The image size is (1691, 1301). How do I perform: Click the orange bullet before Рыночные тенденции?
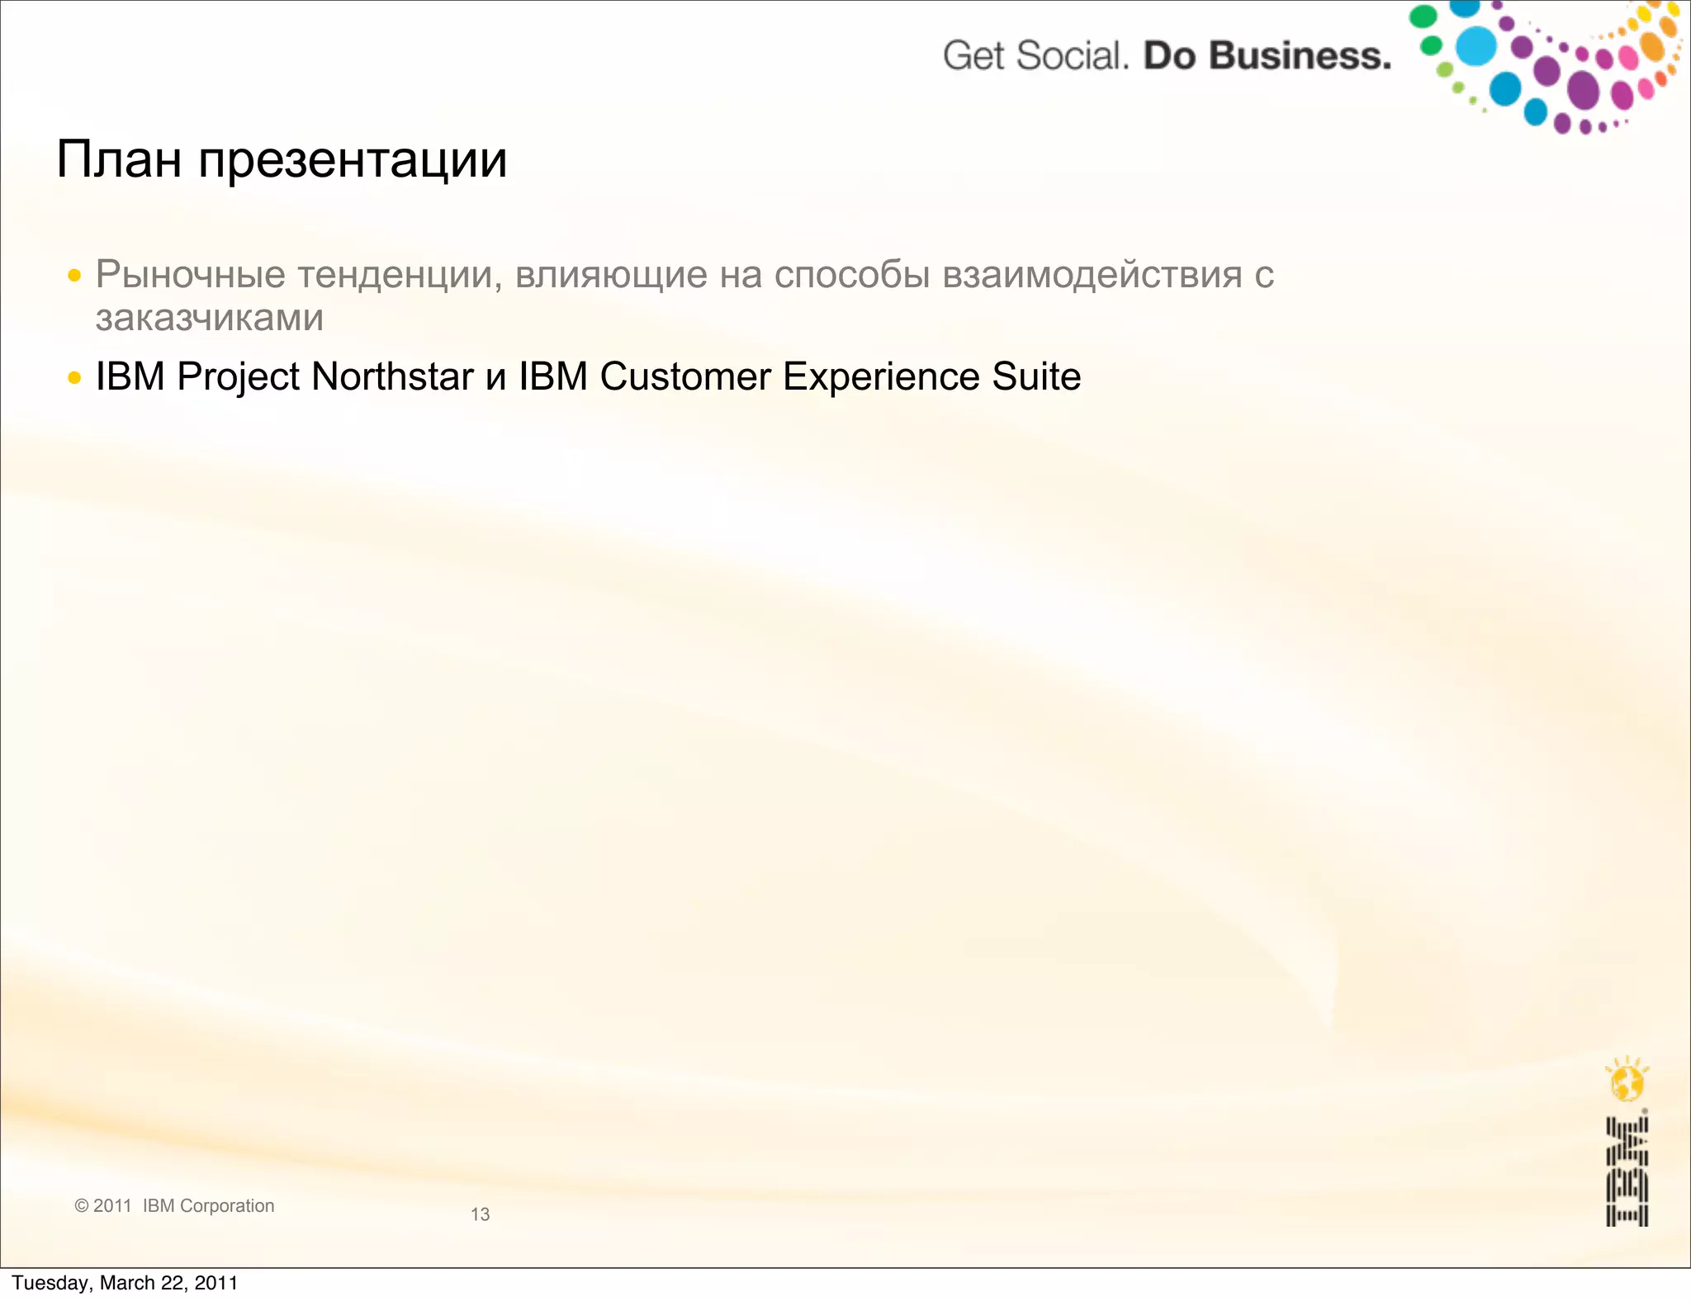[x=74, y=276]
